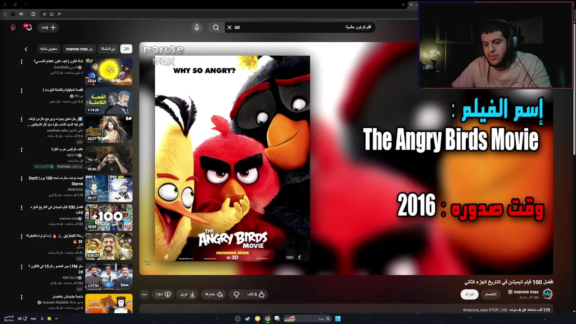Viewport: 576px width, 324px height.
Task: Dislike the video with thumbs down
Action: click(x=237, y=294)
